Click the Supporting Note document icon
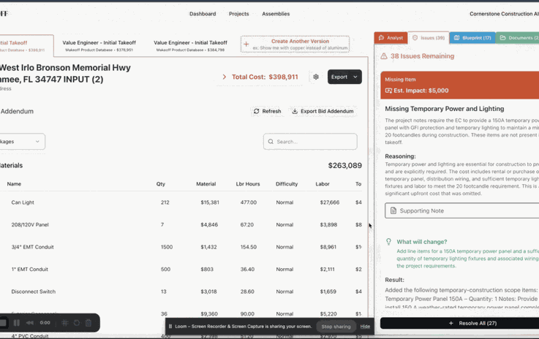The height and width of the screenshot is (339, 539). 393,211
